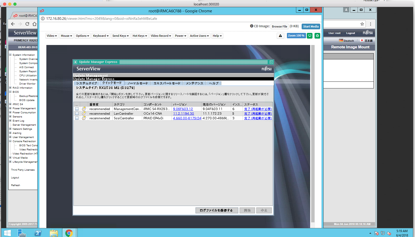The image size is (415, 237).
Task: Click the muted speaker tray icon
Action: click(x=389, y=233)
